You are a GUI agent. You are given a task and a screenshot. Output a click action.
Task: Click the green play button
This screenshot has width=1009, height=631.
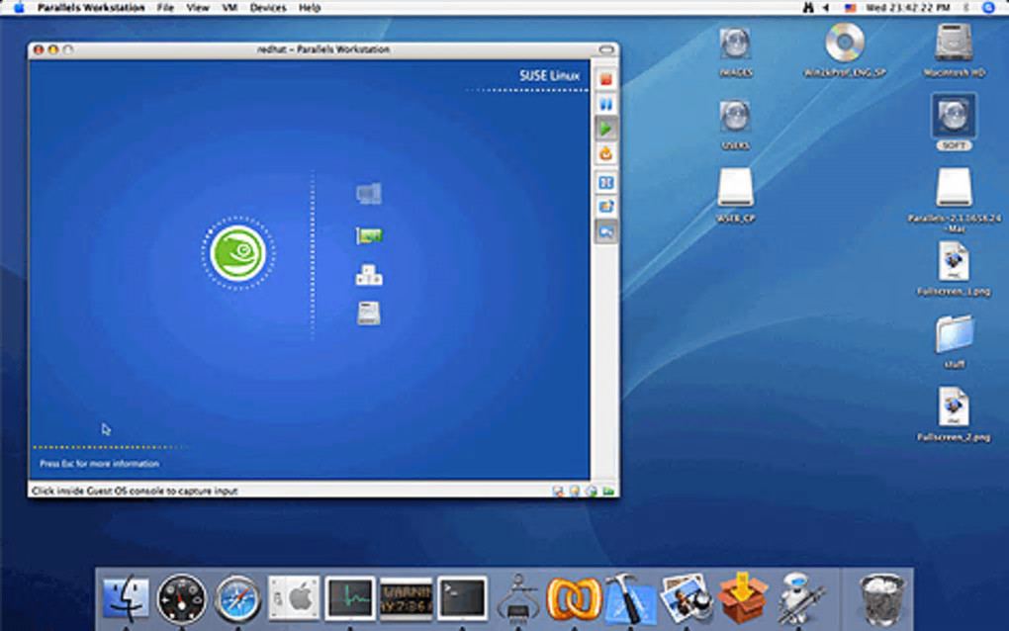[605, 129]
